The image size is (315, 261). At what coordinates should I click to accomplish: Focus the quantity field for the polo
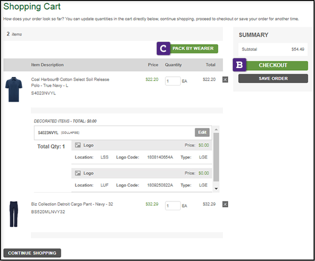(173, 81)
